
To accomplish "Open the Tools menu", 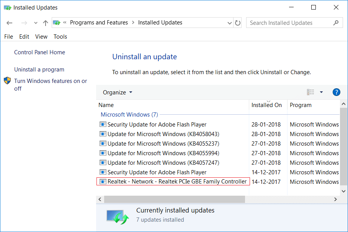I will [60, 37].
